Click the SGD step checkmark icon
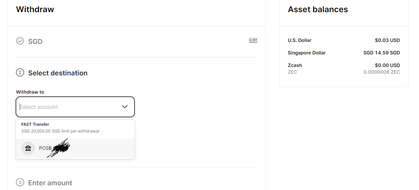This screenshot has width=419, height=190. tap(20, 41)
